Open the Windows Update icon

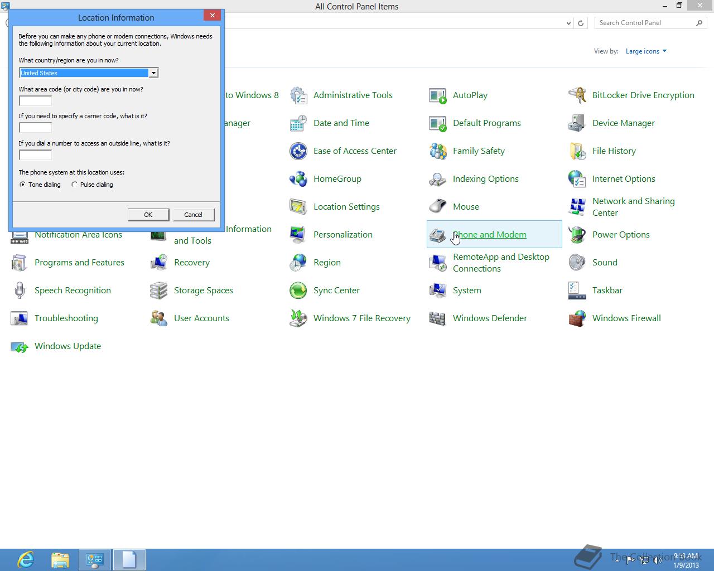(20, 346)
